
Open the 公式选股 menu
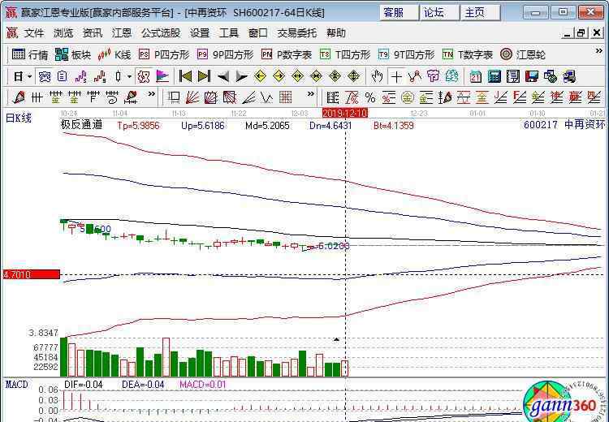pyautogui.click(x=161, y=33)
